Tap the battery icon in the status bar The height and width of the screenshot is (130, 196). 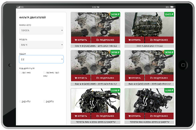172,7
